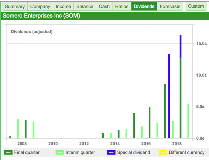
Task: Click the Somero Enterprises Inc (SOM) title
Action: (41, 16)
